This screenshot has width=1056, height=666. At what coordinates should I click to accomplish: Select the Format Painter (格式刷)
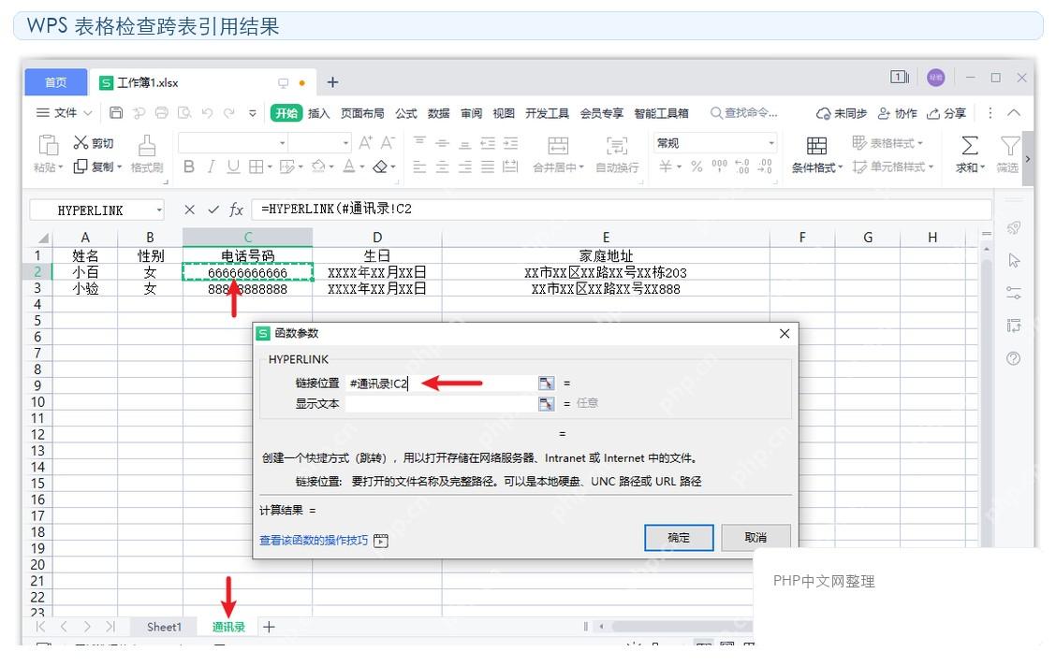(x=147, y=154)
